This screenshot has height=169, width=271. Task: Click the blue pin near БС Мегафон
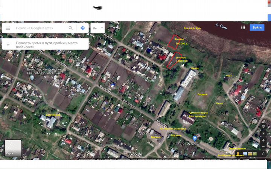tap(195, 139)
